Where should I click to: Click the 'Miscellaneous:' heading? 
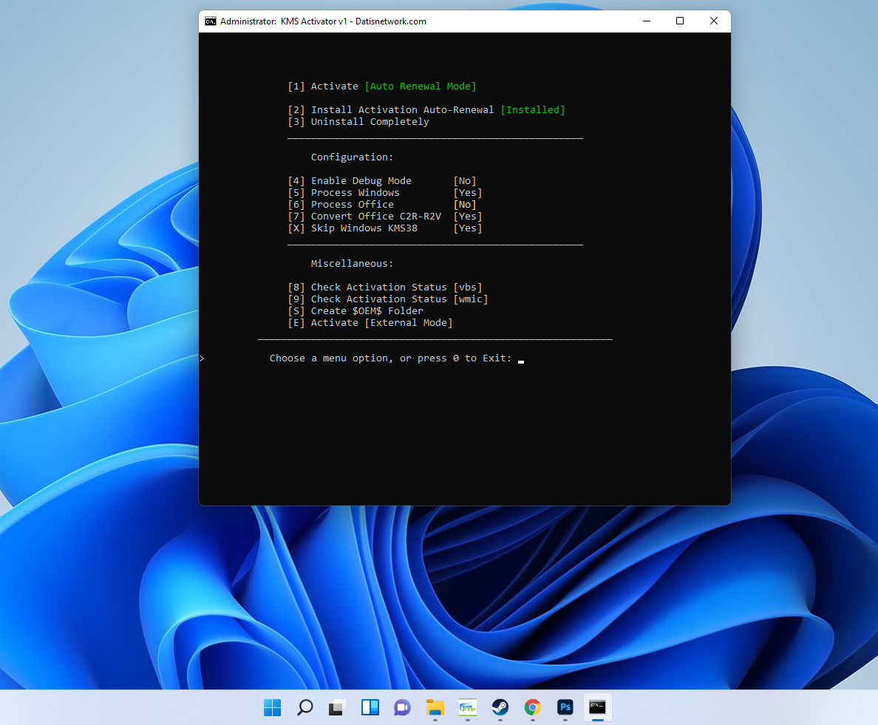[x=353, y=264]
